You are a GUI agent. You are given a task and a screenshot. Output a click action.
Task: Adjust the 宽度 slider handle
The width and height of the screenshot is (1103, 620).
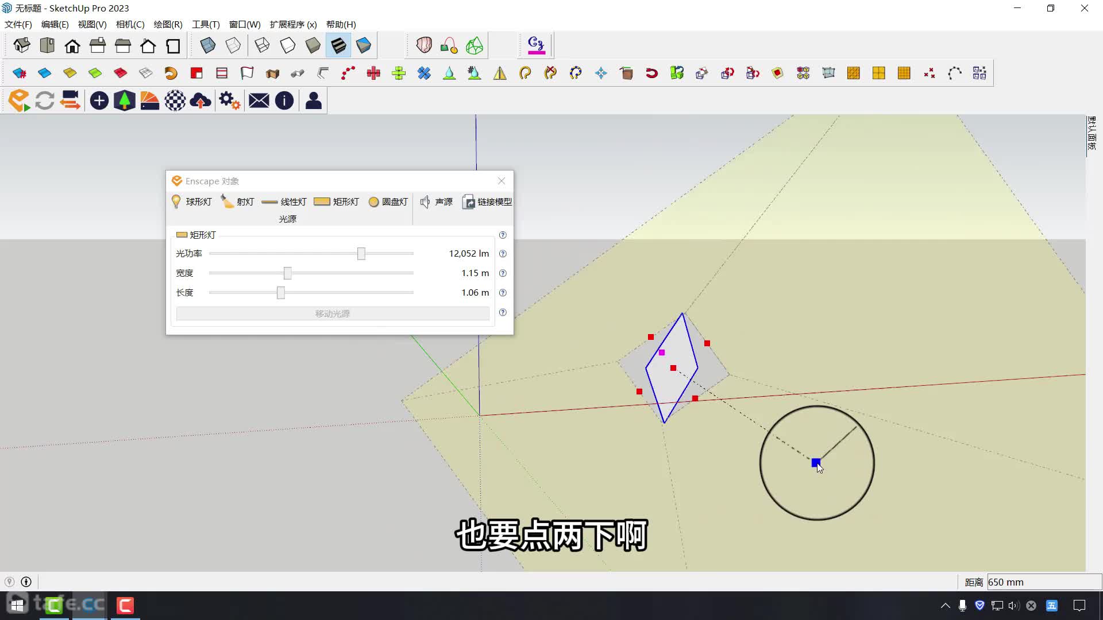pos(288,273)
